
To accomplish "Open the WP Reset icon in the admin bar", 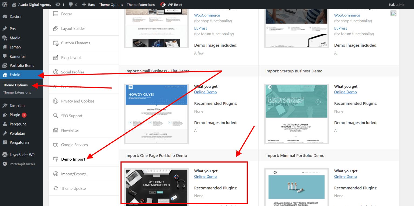I will (x=163, y=5).
